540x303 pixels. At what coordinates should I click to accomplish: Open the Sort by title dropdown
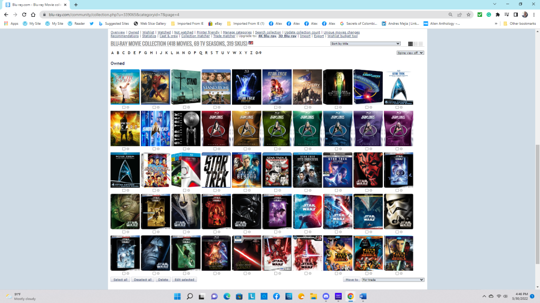(365, 44)
